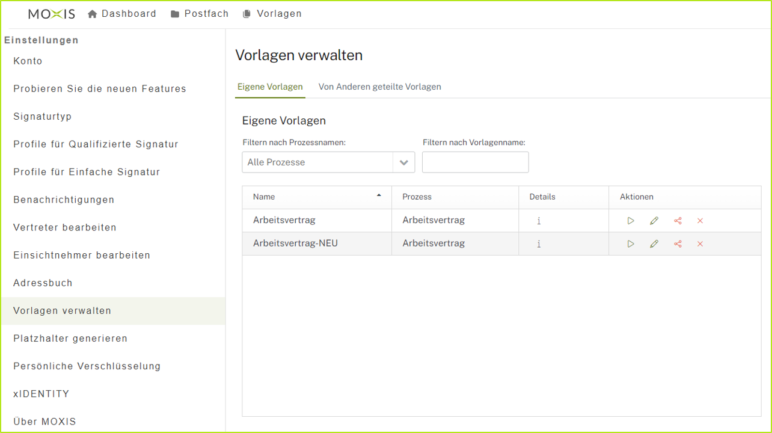Delete the Arbeitsvertrag-NEU template
Screen dimensions: 772x433
700,244
